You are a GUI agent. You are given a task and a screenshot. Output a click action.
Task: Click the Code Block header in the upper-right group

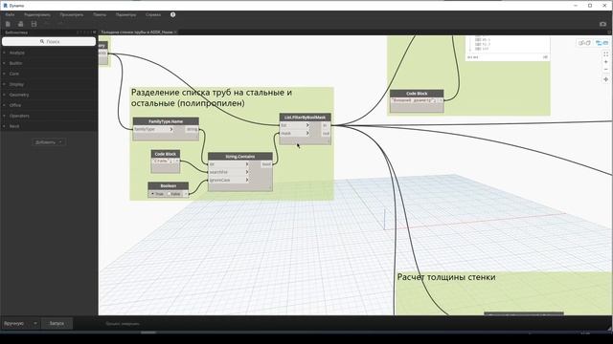417,94
